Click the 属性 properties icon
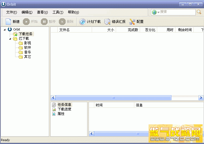The width and height of the screenshot is (204, 144). pyautogui.click(x=54, y=114)
